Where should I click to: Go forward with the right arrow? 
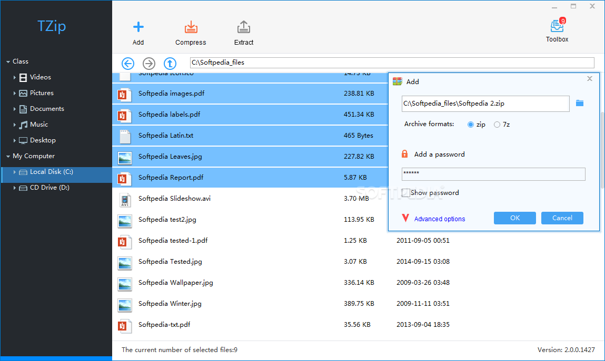149,63
